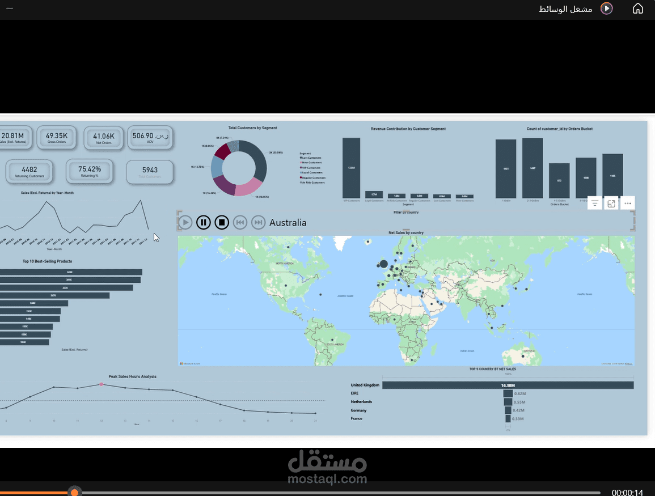Click the dash icon in the title bar
The width and height of the screenshot is (655, 496).
[x=10, y=9]
